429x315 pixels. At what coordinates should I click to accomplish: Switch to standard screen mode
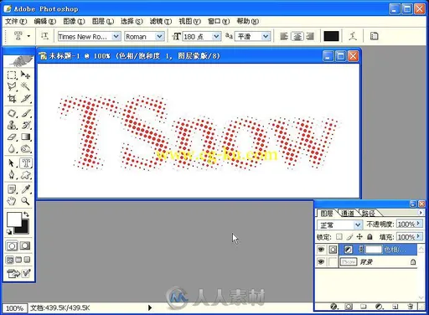(x=10, y=260)
